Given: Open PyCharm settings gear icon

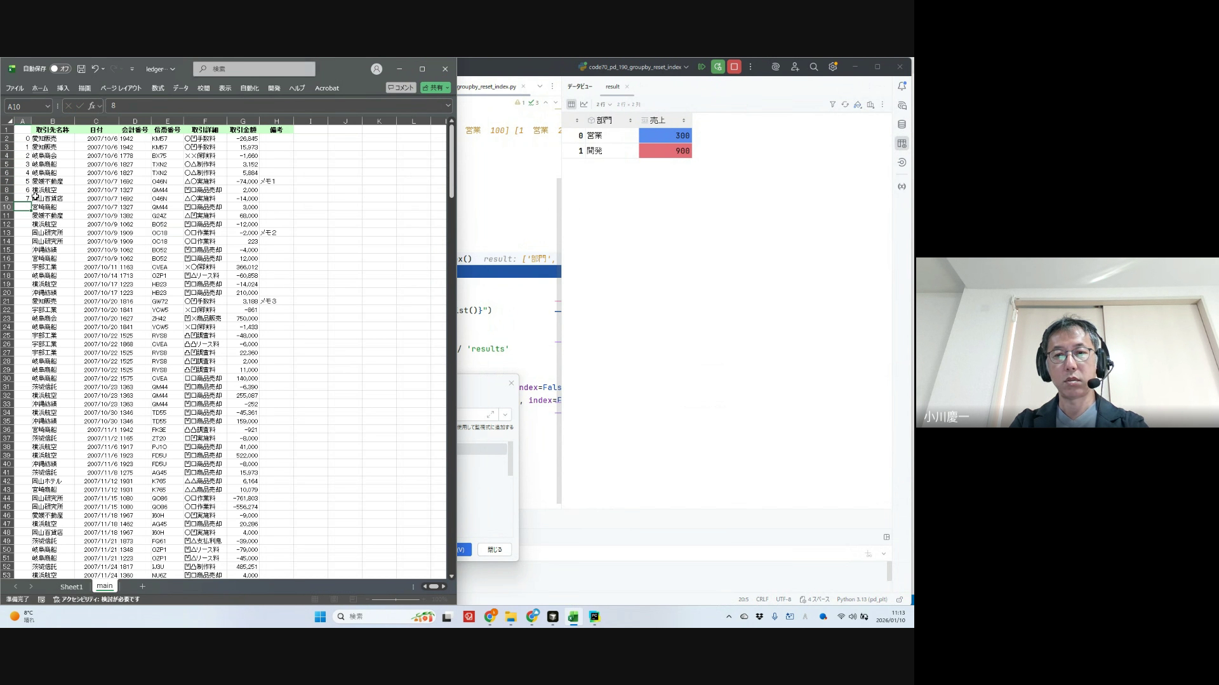Looking at the screenshot, I should 833,67.
